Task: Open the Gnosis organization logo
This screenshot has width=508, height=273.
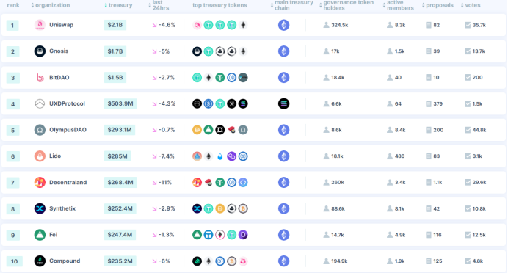Action: tap(40, 51)
